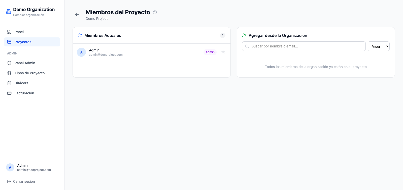The width and height of the screenshot is (403, 190).
Task: Click the Admin avatar in Miembros Actuales
Action: point(81,52)
